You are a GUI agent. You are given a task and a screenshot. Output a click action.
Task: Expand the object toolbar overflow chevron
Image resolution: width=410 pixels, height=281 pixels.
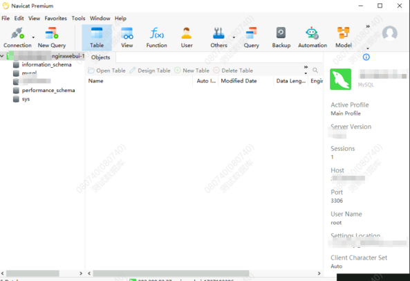[306, 67]
